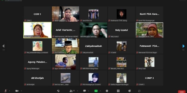Select BUDI SANTOSO video tile
This screenshot has height=93, width=187.
(x=66, y=14)
